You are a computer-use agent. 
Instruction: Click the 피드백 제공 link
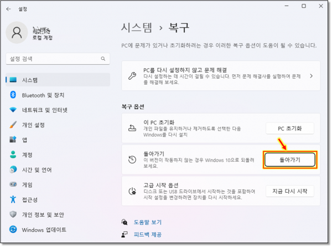pyautogui.click(x=147, y=235)
